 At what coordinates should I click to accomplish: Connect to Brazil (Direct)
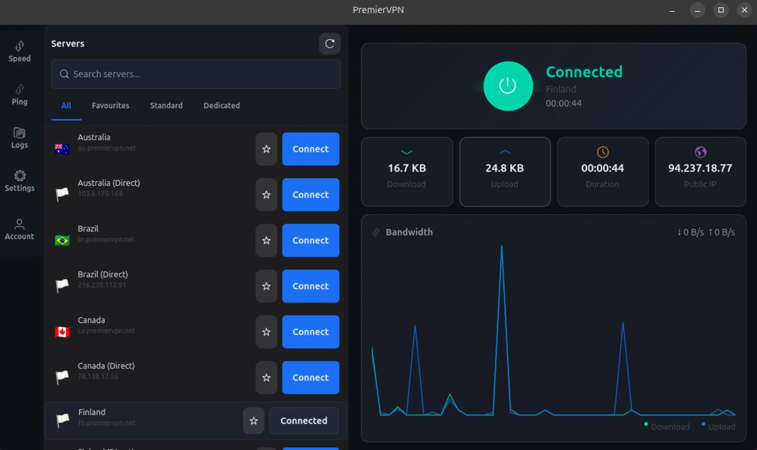[310, 286]
